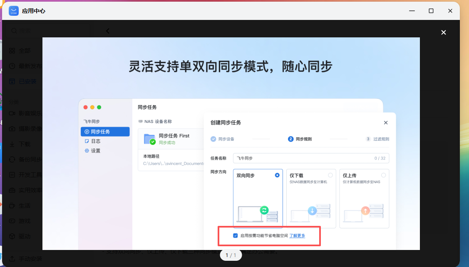Toggle the 启用按需功能节省电脑空间 checkbox
469x267 pixels.
236,236
